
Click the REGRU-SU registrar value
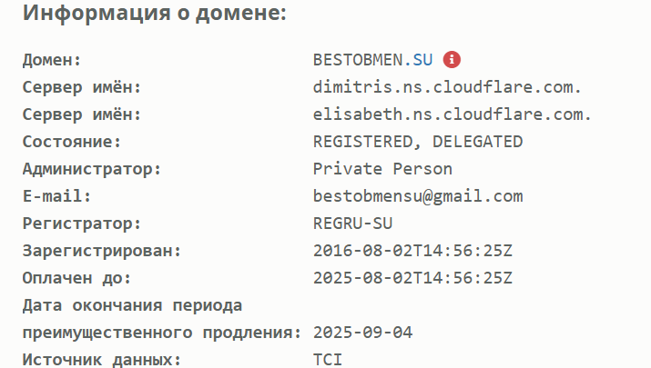pos(353,224)
